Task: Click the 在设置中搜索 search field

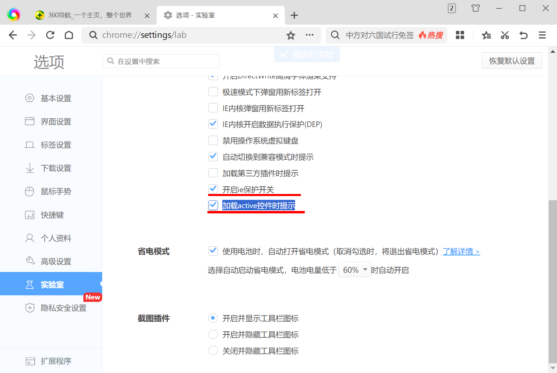Action: (161, 61)
